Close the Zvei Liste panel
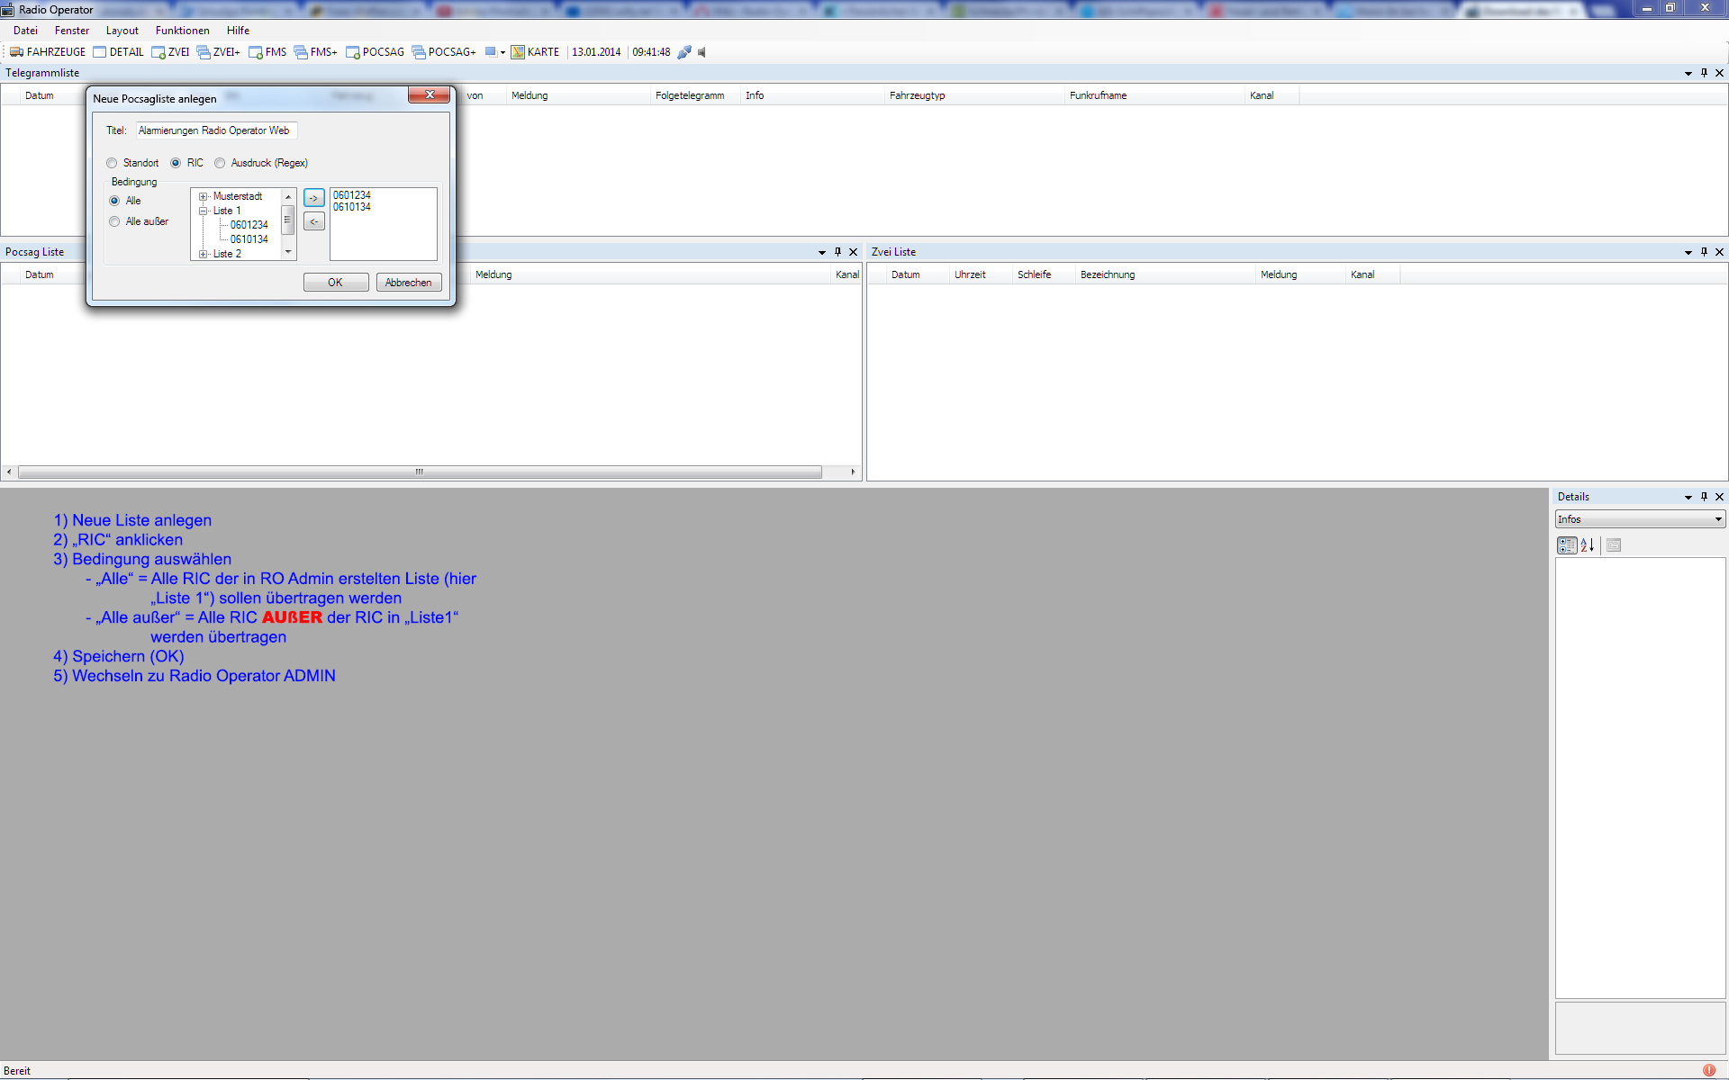 pyautogui.click(x=1719, y=252)
